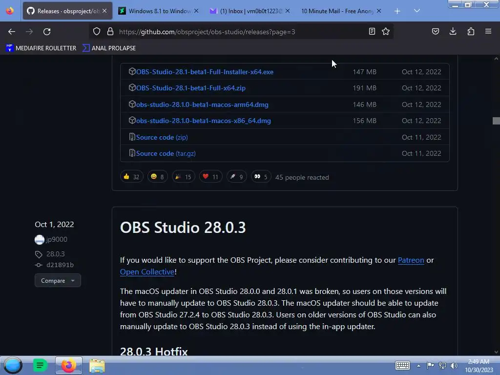Open a new browser tab
This screenshot has height=375, width=500.
pos(397,11)
